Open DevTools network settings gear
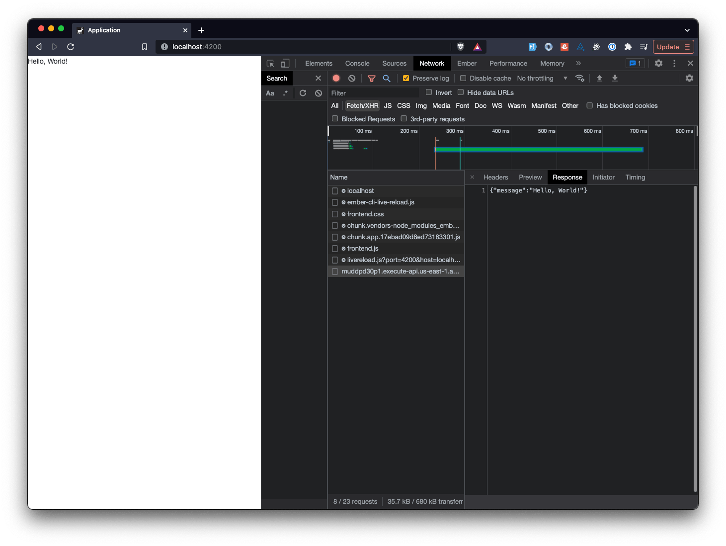The height and width of the screenshot is (546, 726). tap(689, 78)
